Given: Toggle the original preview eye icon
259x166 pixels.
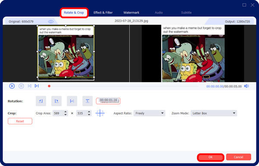Looking at the screenshot, I should 51,22.
